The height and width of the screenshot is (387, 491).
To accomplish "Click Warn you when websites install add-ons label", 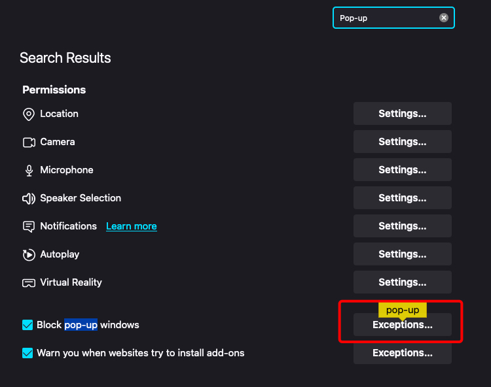I will click(141, 353).
